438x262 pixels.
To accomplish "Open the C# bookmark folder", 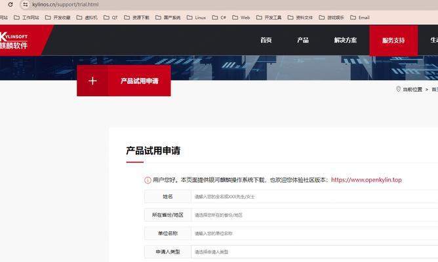I will [x=219, y=18].
